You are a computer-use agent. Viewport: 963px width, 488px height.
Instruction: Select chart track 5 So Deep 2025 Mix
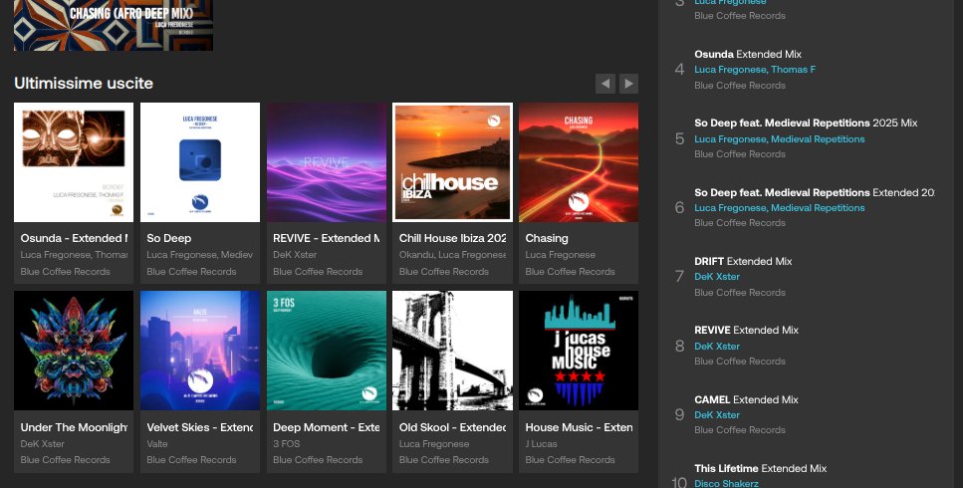tap(806, 122)
